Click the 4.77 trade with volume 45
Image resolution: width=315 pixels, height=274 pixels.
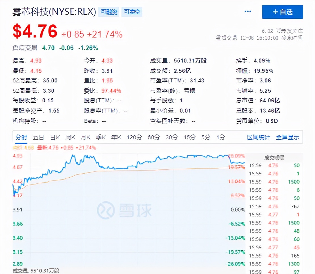click(274, 248)
